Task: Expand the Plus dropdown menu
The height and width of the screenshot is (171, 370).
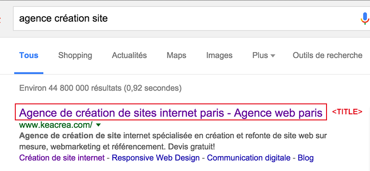Action: (264, 55)
